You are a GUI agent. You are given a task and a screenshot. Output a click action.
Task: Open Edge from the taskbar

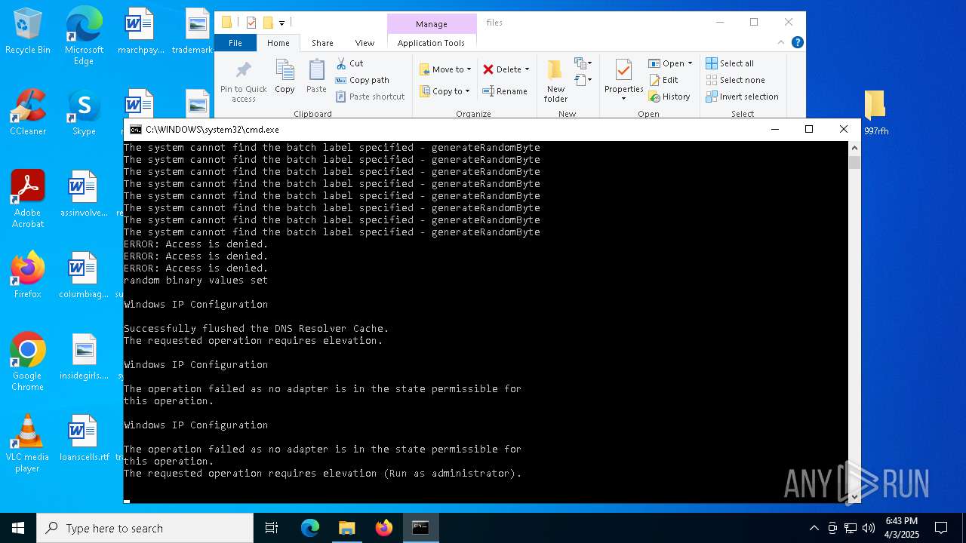point(310,528)
